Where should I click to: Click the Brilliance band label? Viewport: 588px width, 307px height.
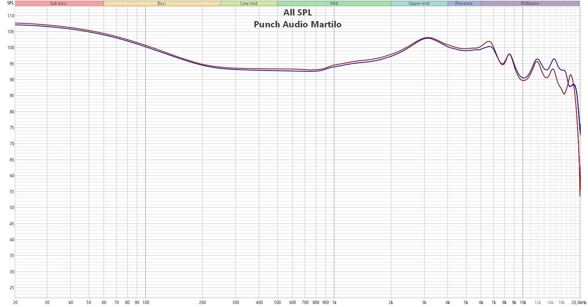[530, 3]
